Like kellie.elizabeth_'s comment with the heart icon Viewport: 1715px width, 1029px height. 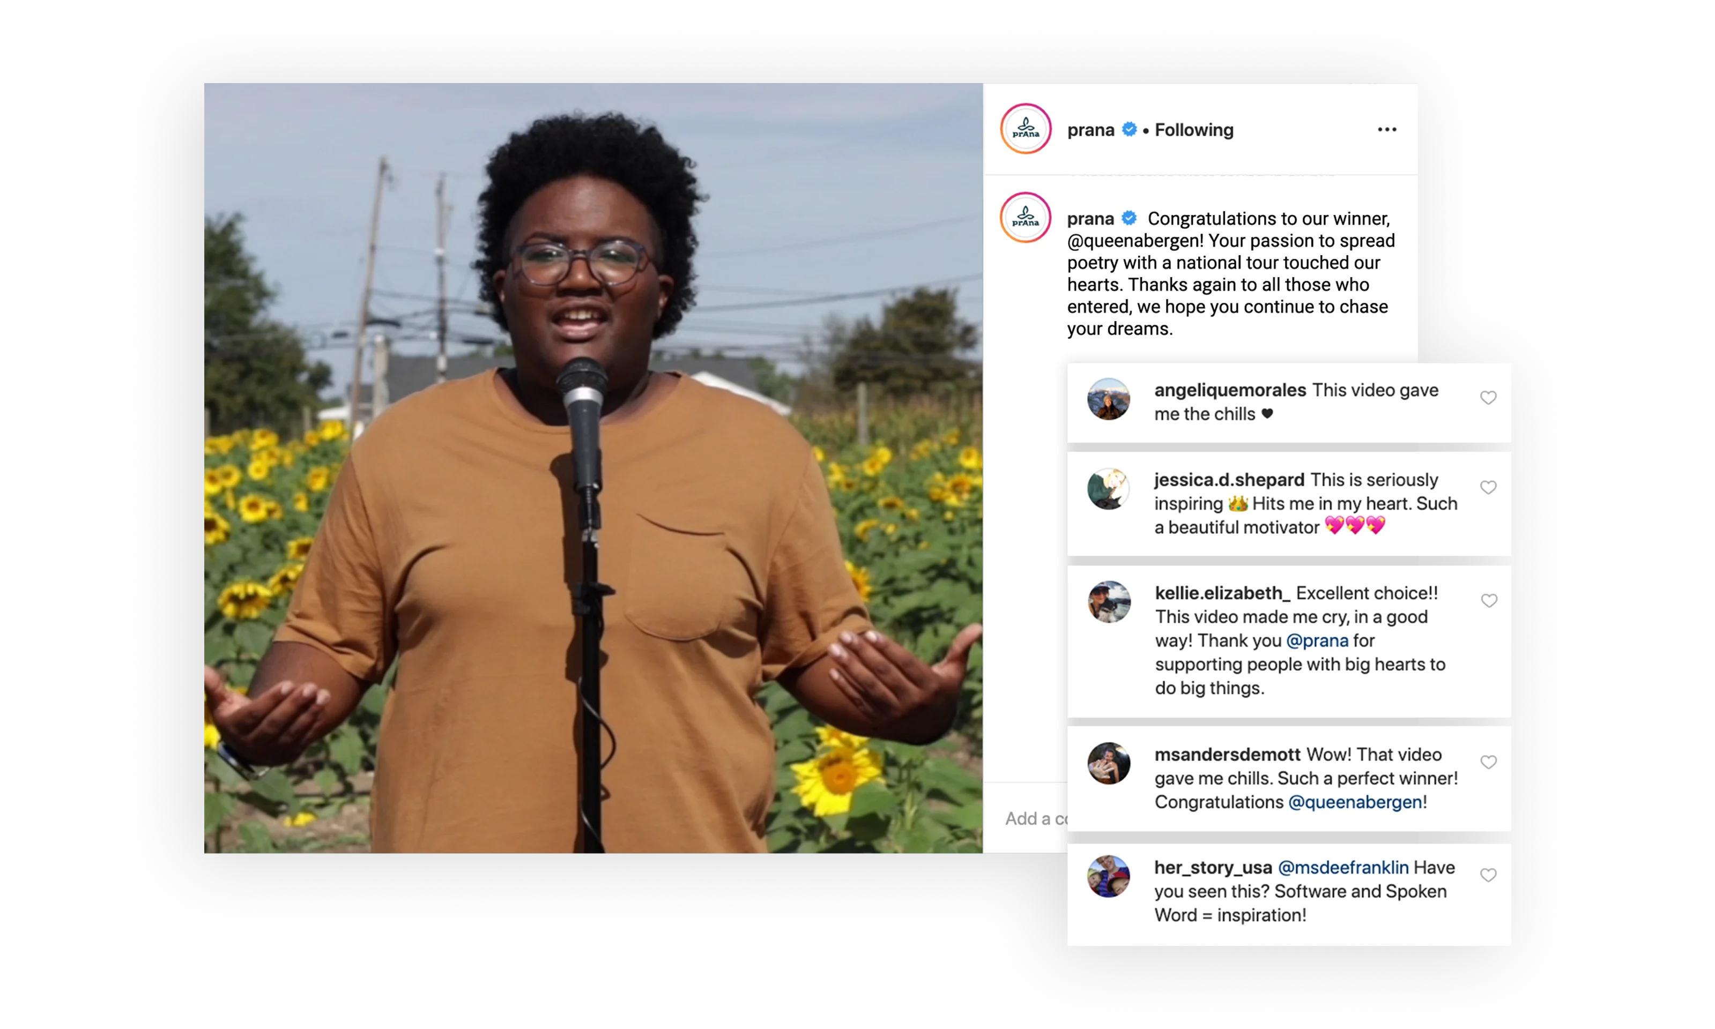[1488, 600]
